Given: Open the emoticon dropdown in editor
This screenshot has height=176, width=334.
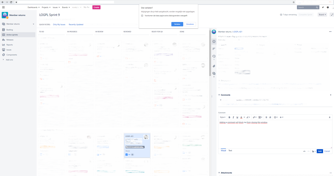Looking at the screenshot, I should (x=275, y=117).
